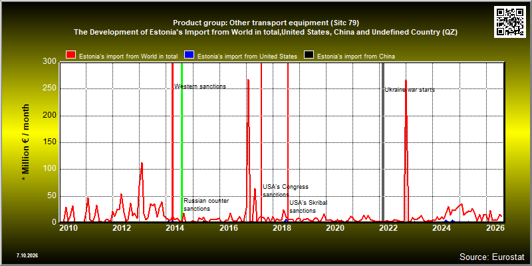
Task: Click the 'Western sanctions' annotation
Action: [x=200, y=86]
